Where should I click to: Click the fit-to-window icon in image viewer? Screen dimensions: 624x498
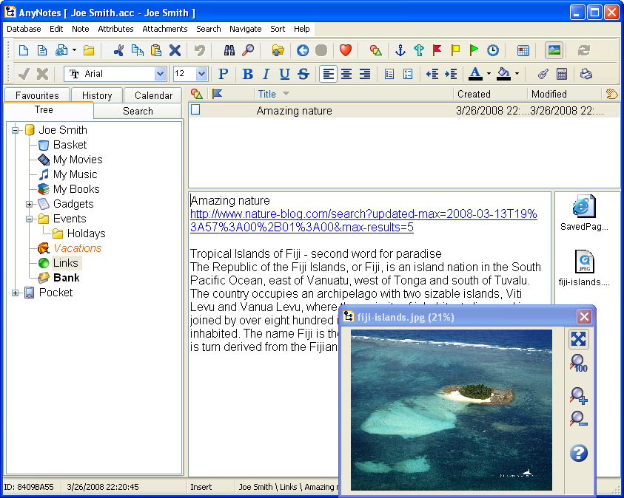[579, 339]
